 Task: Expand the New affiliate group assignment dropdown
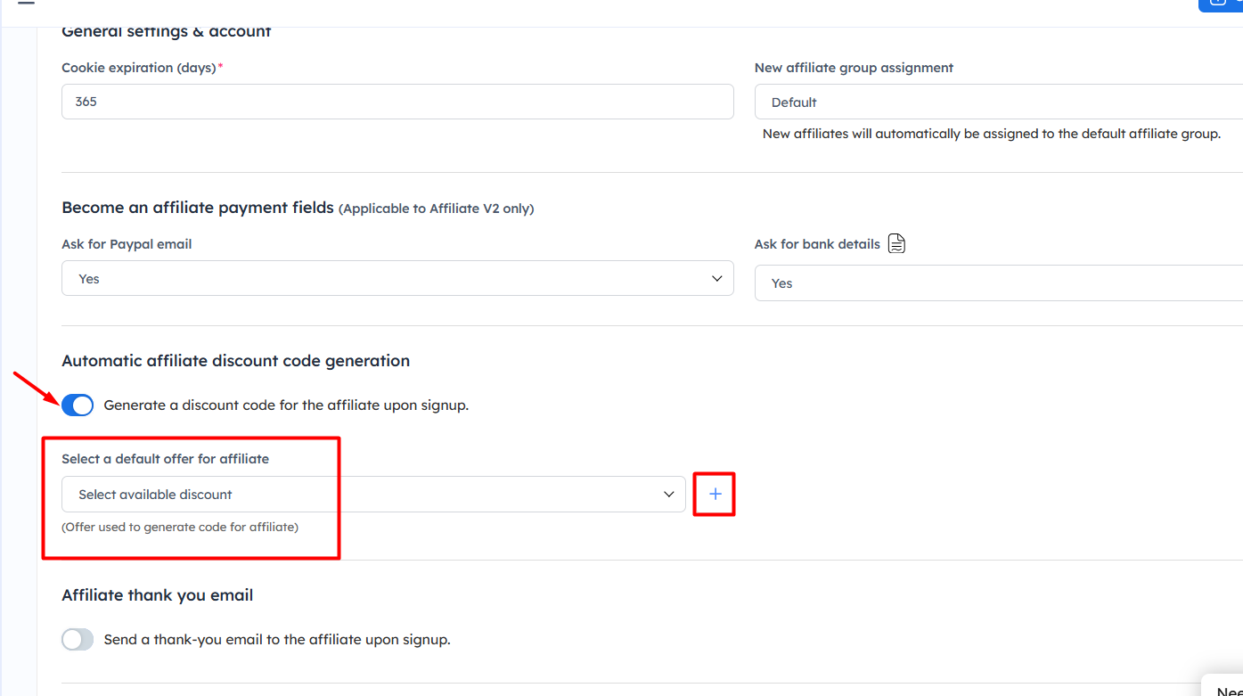click(998, 102)
